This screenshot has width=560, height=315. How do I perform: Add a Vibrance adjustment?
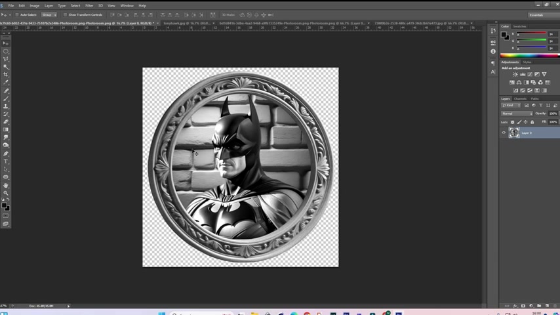point(544,74)
